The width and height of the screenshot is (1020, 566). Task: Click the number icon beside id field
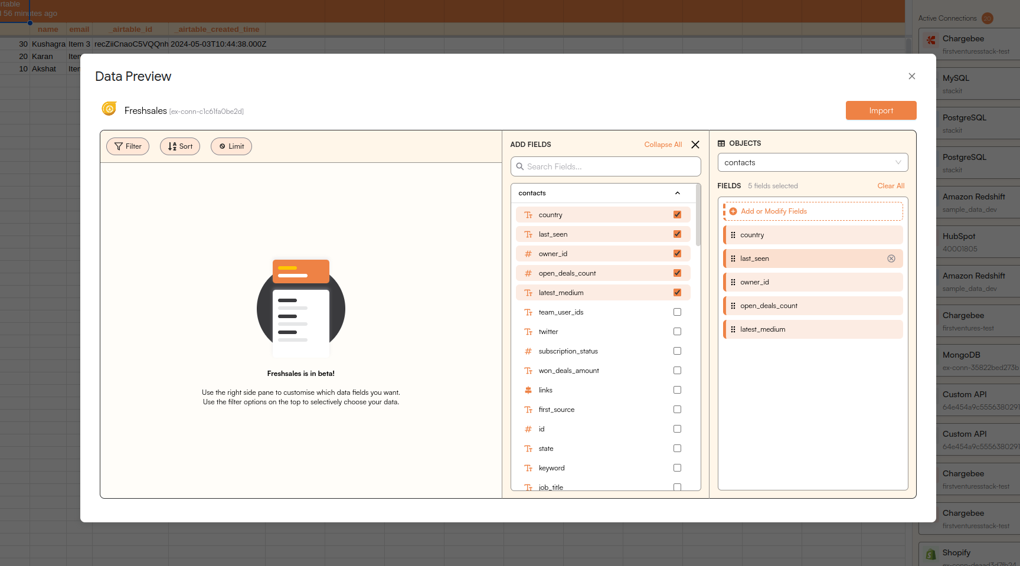[x=528, y=429]
